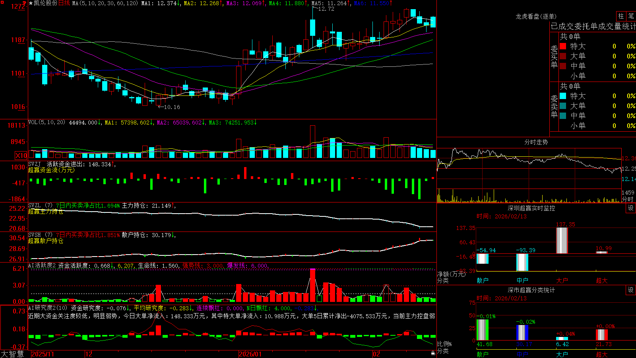Toggle the X10 volume scale marker
The image size is (636, 358).
21,156
